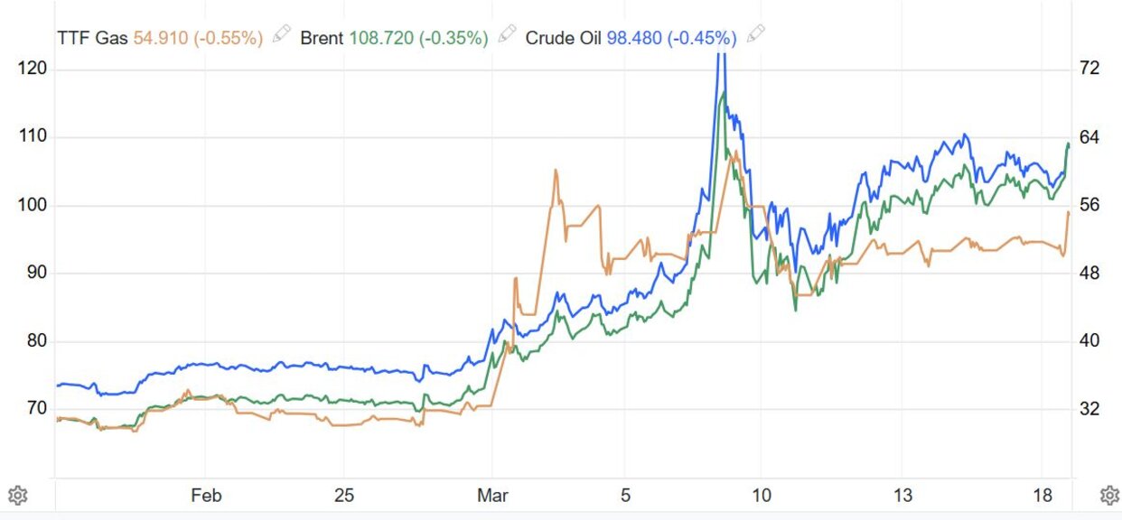The image size is (1122, 520).
Task: Select the TTF Gas legend label
Action: pyautogui.click(x=91, y=38)
